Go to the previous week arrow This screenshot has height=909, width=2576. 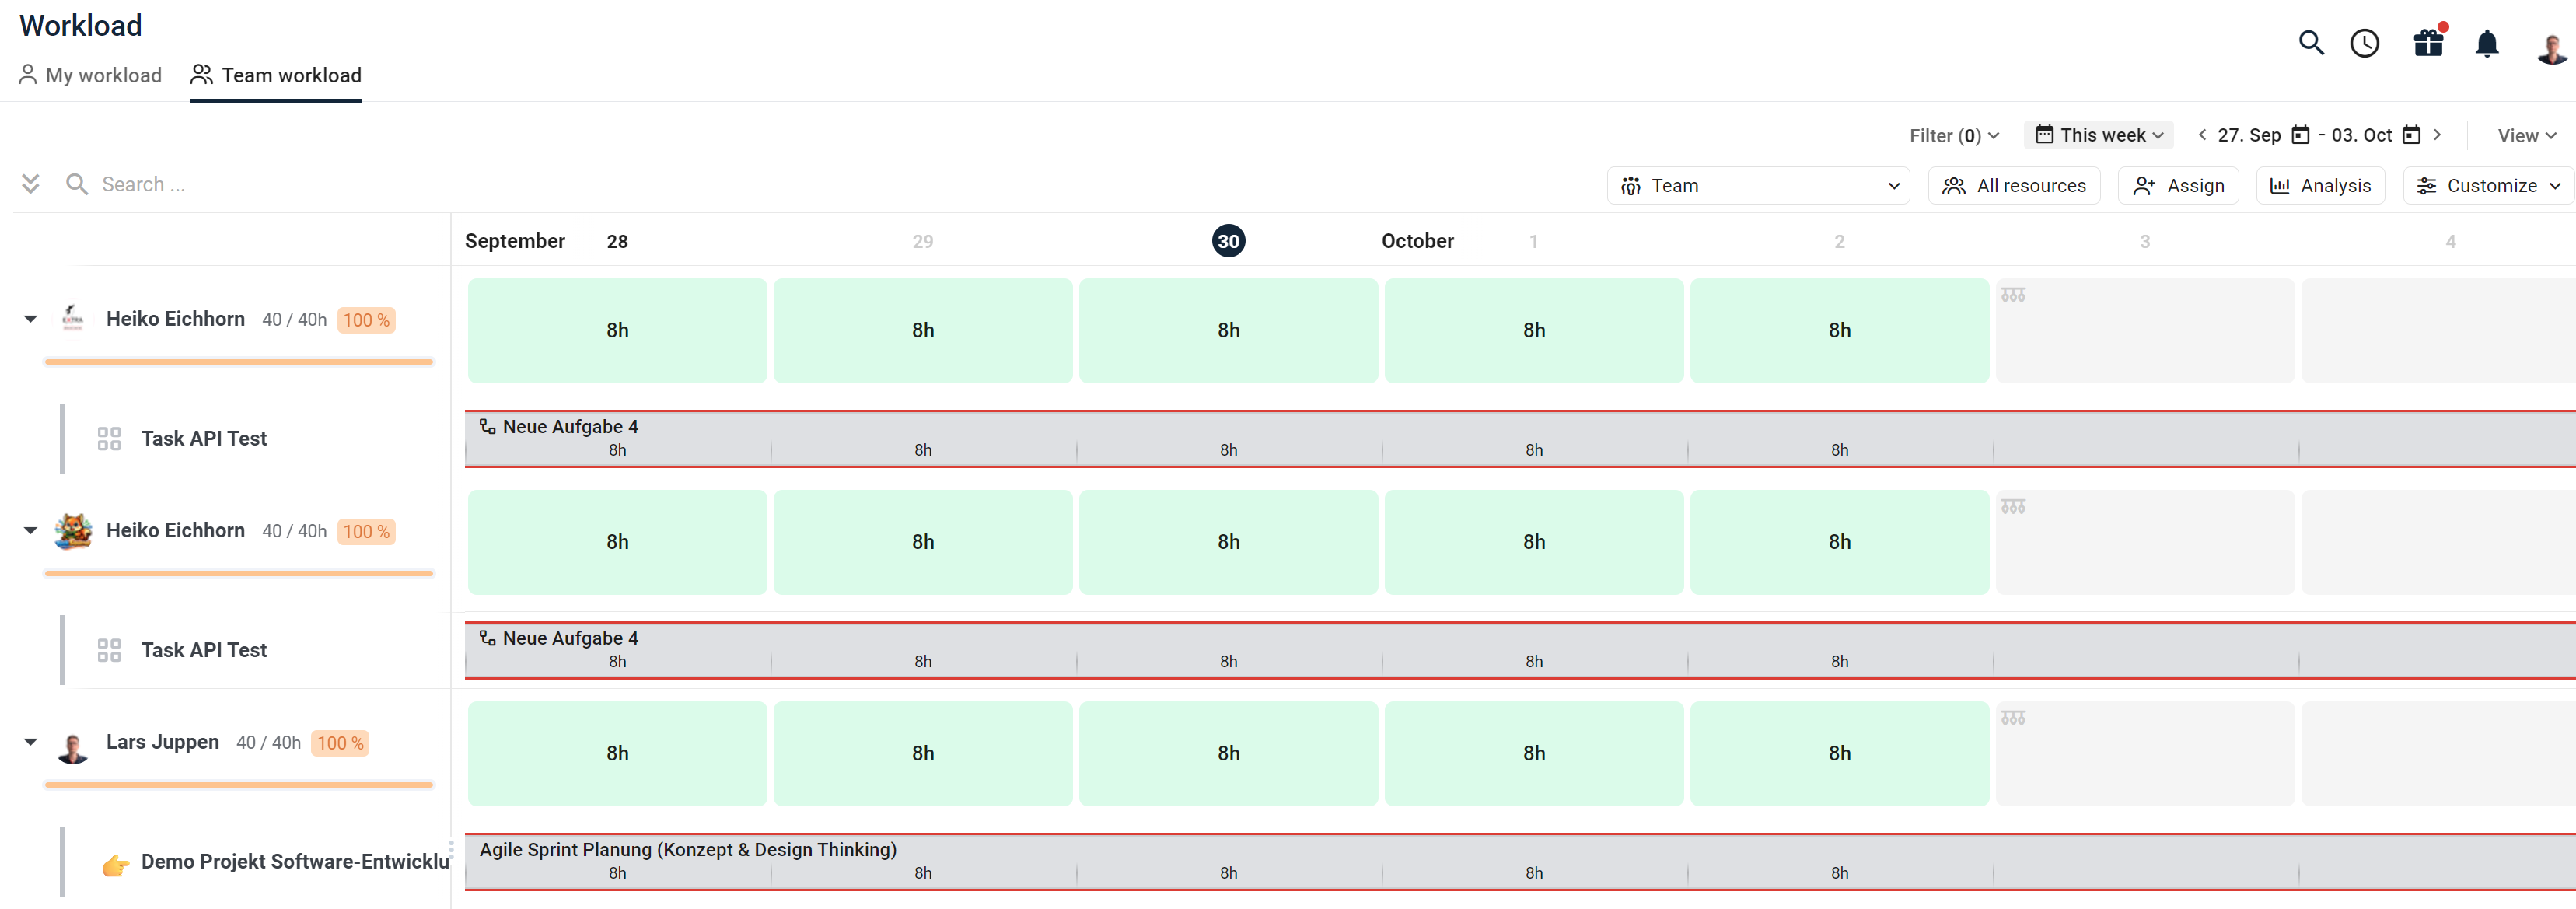click(x=2202, y=134)
